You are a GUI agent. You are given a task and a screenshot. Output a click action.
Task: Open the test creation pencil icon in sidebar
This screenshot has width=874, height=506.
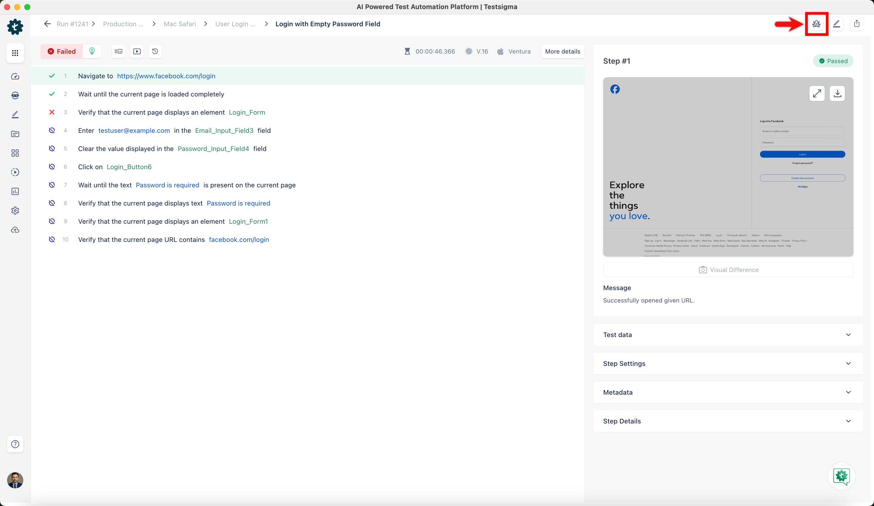pyautogui.click(x=15, y=115)
